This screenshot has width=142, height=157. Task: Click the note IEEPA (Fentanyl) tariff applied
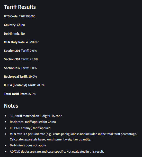click(30, 128)
